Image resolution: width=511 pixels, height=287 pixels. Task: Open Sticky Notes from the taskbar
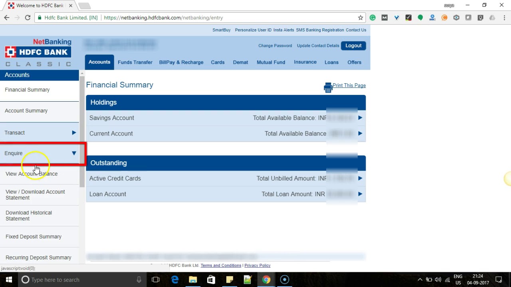tap(230, 279)
